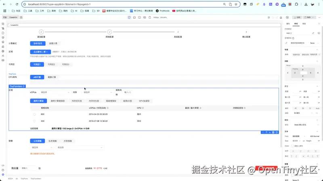Click the AI robot icon at sidebar bottom
The height and width of the screenshot is (181, 323).
(3, 175)
